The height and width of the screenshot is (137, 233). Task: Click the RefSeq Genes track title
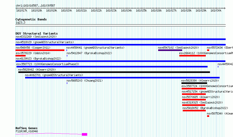27,128
